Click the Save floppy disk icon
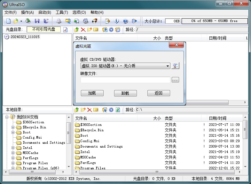This screenshot has width=251, height=184. pos(37,21)
